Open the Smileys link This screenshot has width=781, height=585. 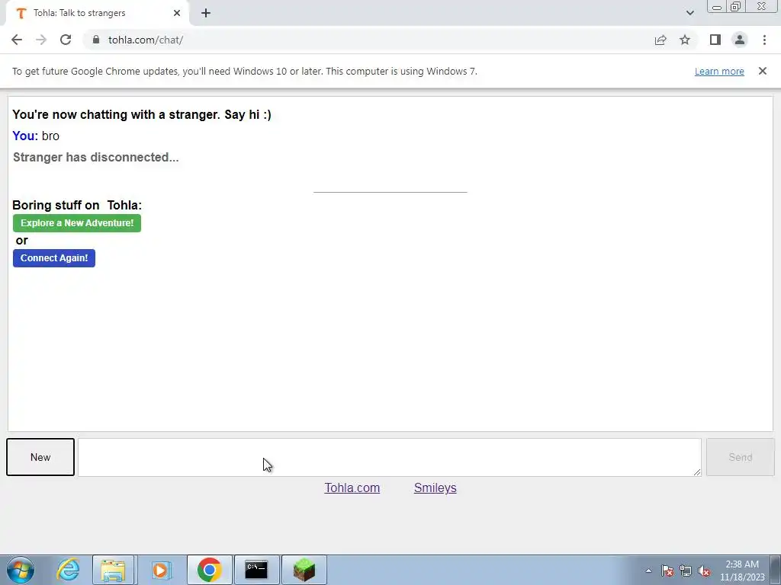(x=435, y=488)
